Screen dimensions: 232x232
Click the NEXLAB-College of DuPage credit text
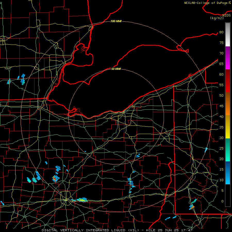tap(206, 3)
